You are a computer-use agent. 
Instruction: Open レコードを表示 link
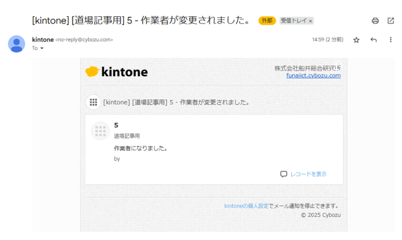[308, 174]
